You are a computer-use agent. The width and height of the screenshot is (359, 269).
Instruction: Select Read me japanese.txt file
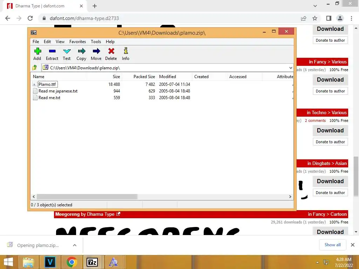point(58,91)
